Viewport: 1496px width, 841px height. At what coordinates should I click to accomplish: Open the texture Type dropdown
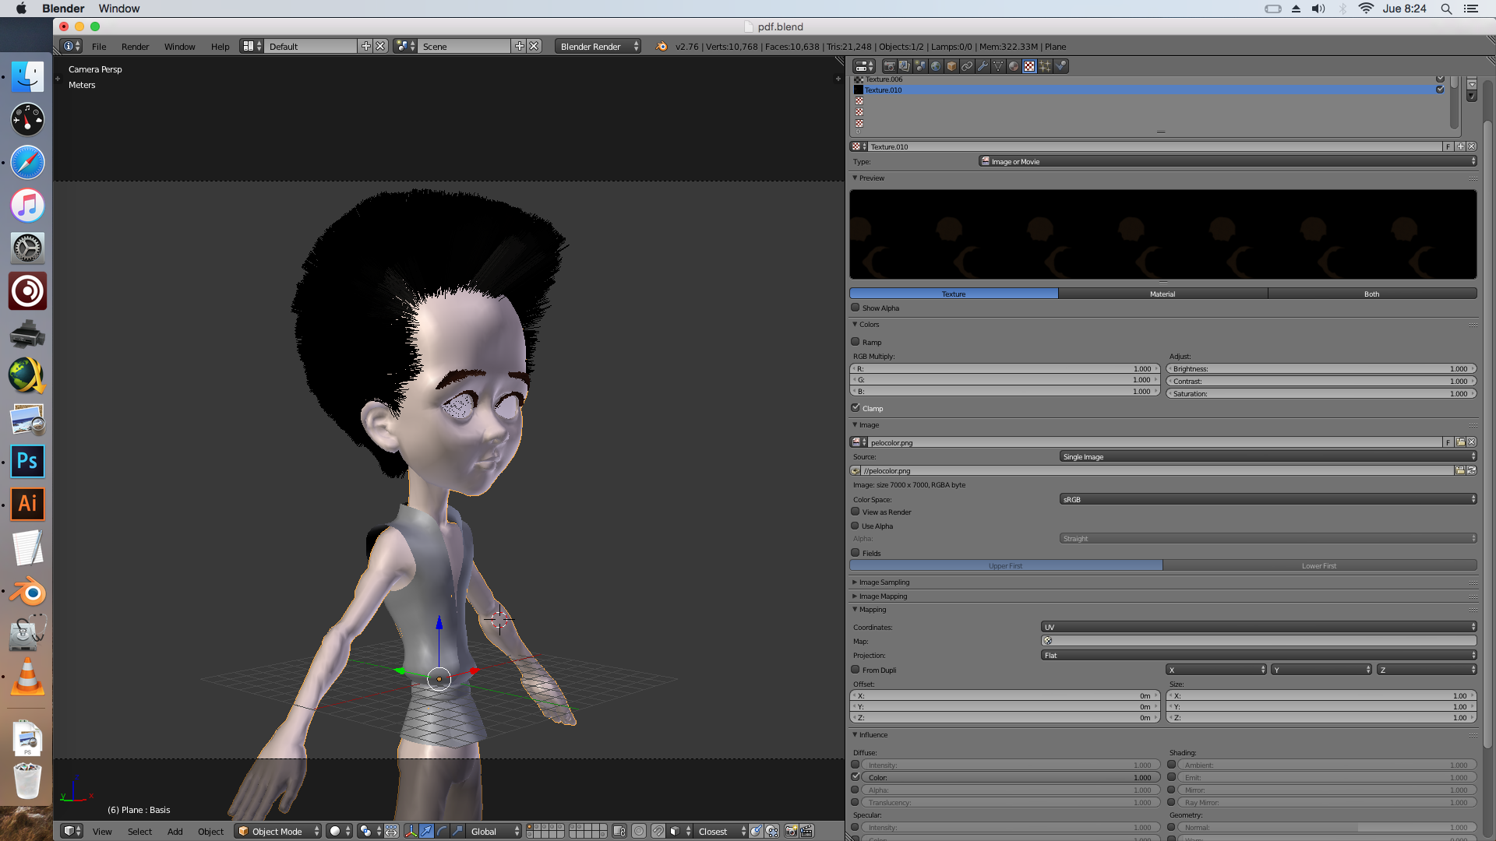(1227, 161)
